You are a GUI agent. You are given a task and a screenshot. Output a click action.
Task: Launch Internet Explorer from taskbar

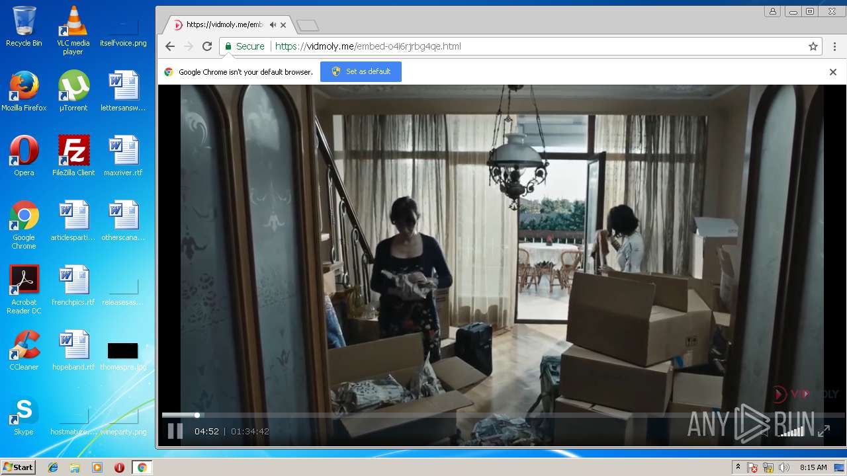pyautogui.click(x=53, y=467)
